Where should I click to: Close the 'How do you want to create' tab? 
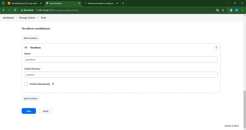[117, 3]
